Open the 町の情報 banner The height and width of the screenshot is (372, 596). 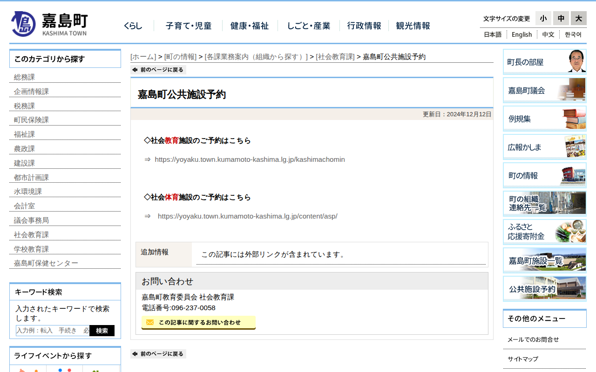pyautogui.click(x=544, y=175)
